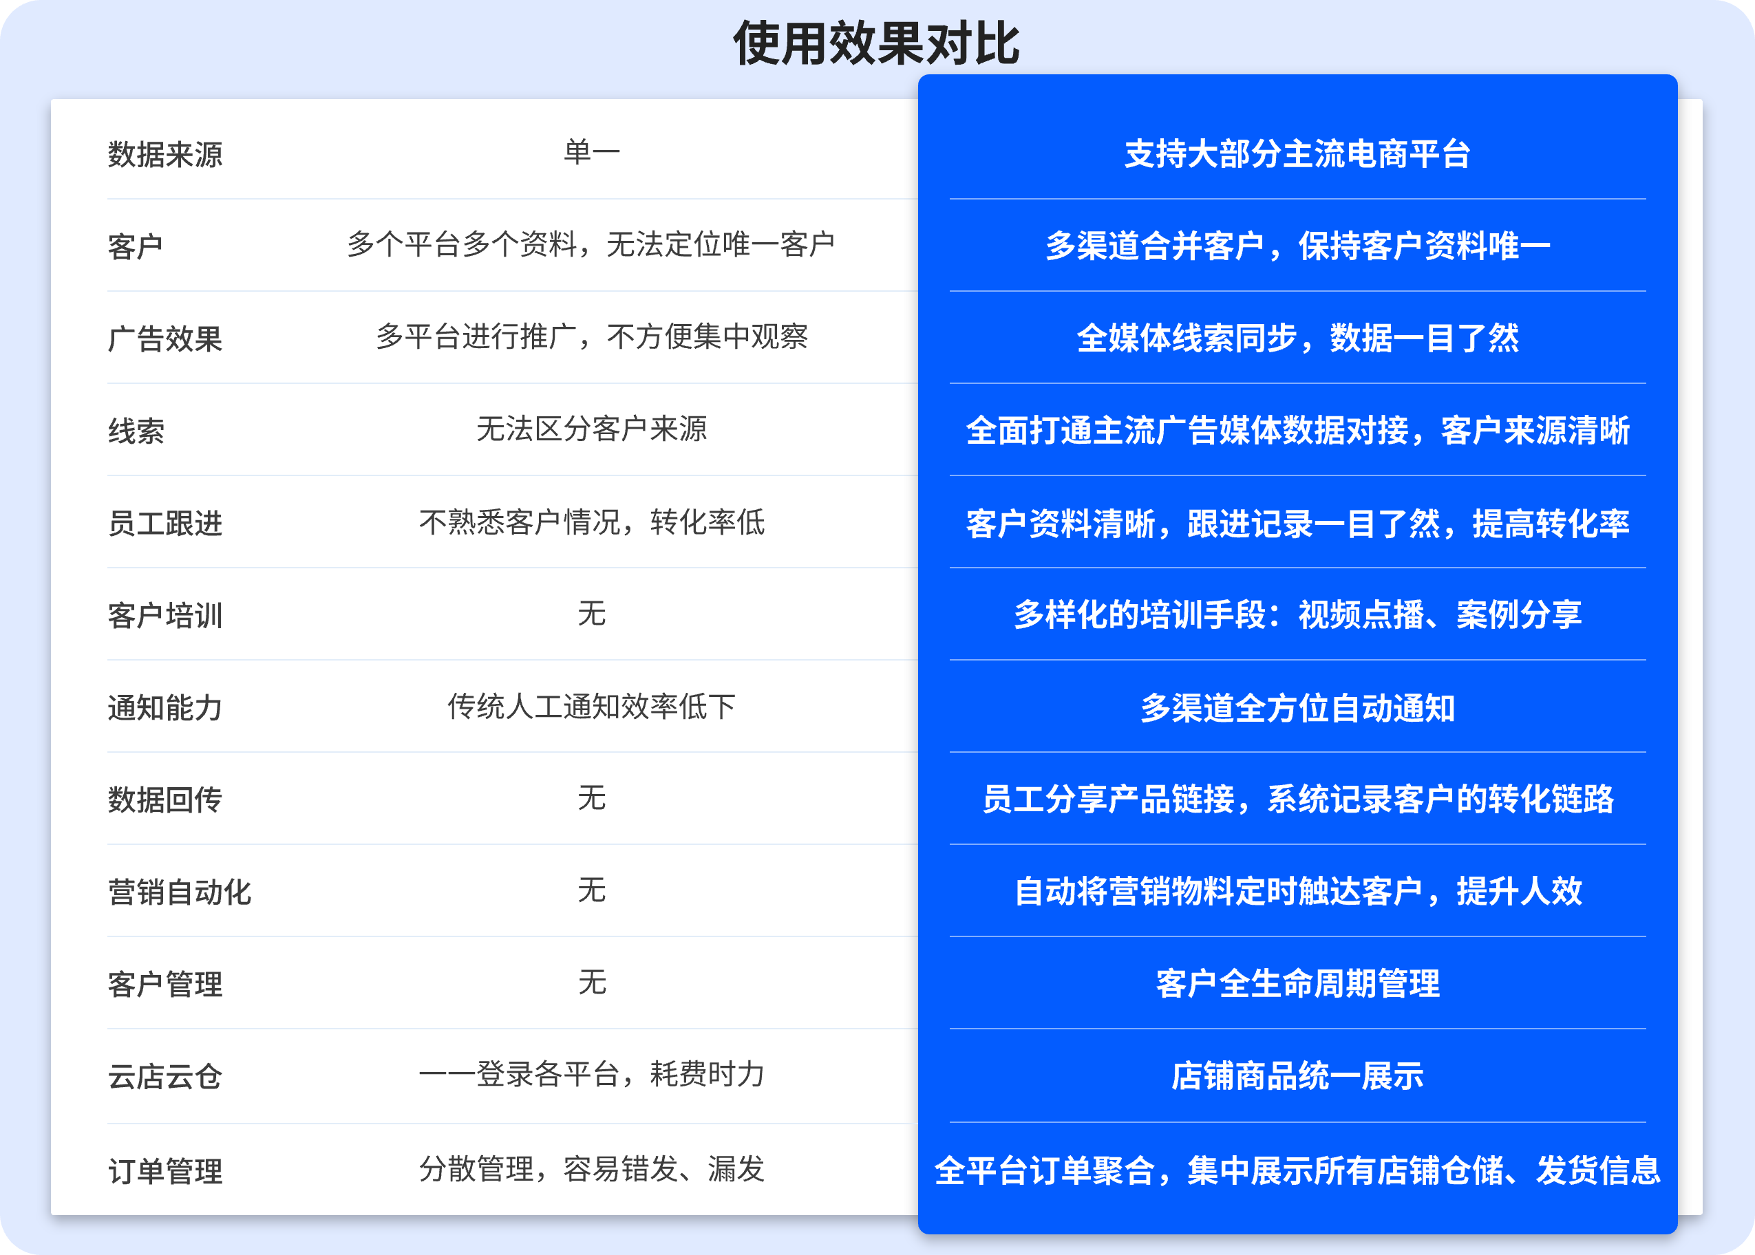This screenshot has width=1755, height=1255.
Task: Click the 使用效果对比 title heading
Action: click(x=876, y=43)
